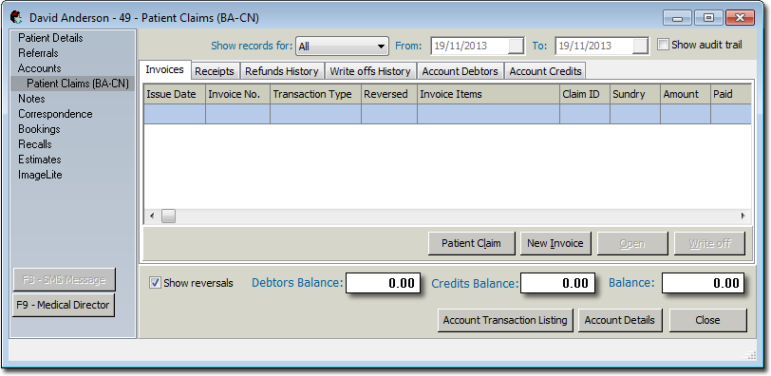771x376 pixels.
Task: Select the Account Debtors tab
Action: point(461,71)
